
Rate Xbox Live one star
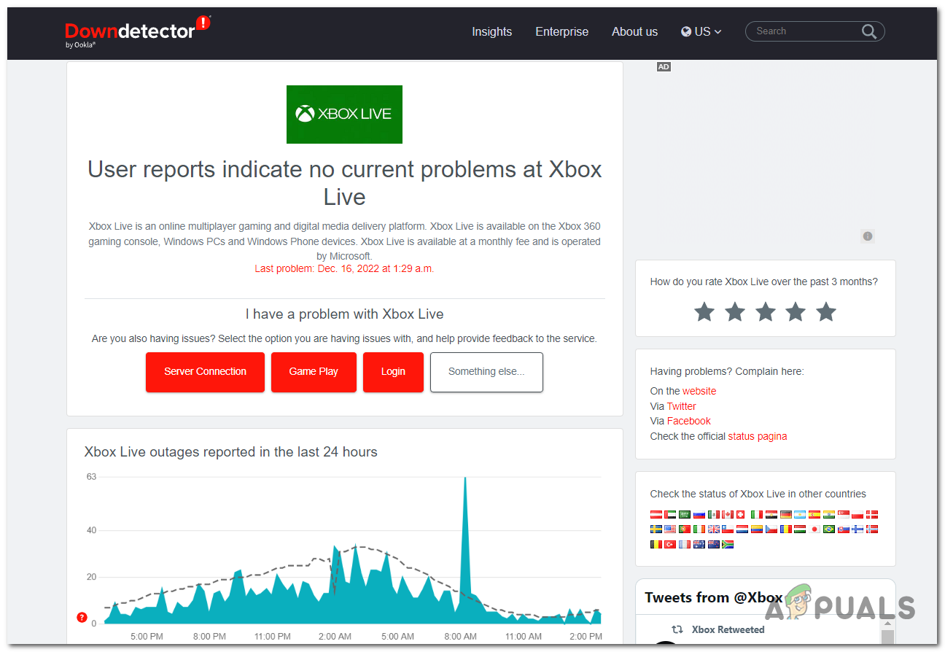(704, 312)
